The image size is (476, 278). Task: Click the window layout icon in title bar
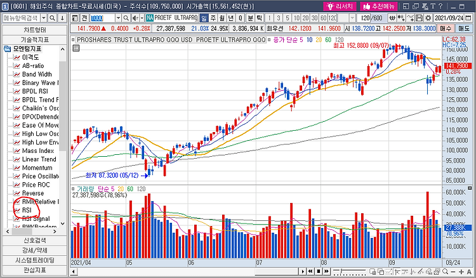click(406, 6)
